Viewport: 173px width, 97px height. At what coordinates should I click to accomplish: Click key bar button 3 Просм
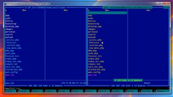37,91
